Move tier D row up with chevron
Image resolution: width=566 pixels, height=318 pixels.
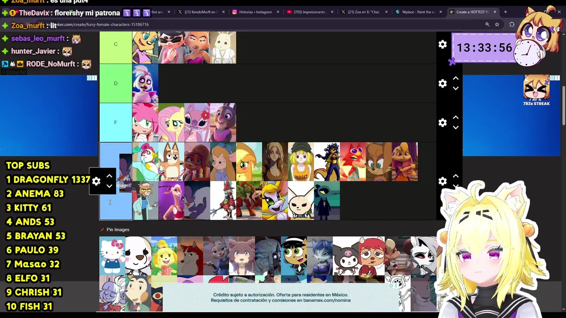click(455, 78)
